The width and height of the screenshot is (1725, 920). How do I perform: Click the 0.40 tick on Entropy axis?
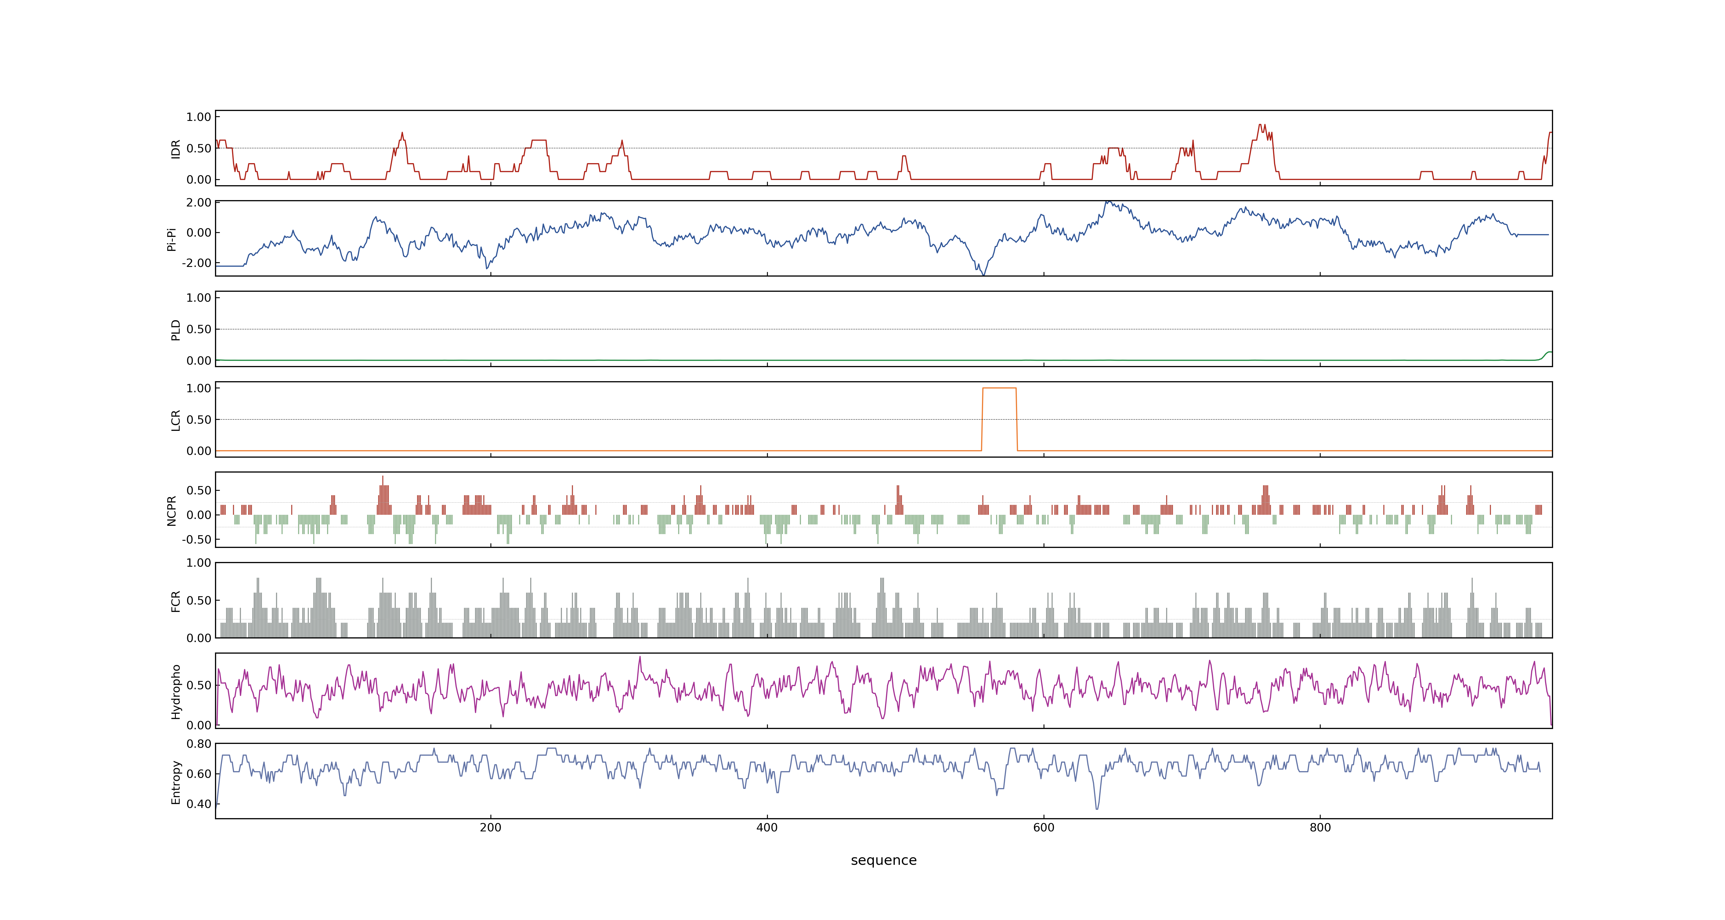click(199, 804)
